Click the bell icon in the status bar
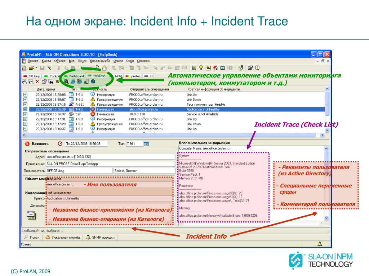This screenshot has height=276, width=369. (320, 244)
